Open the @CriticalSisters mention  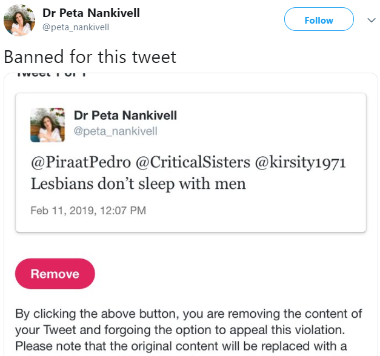(185, 163)
